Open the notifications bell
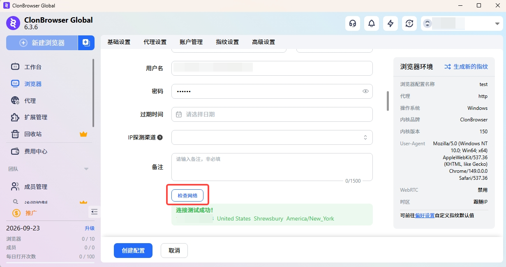The image size is (506, 267). point(372,23)
